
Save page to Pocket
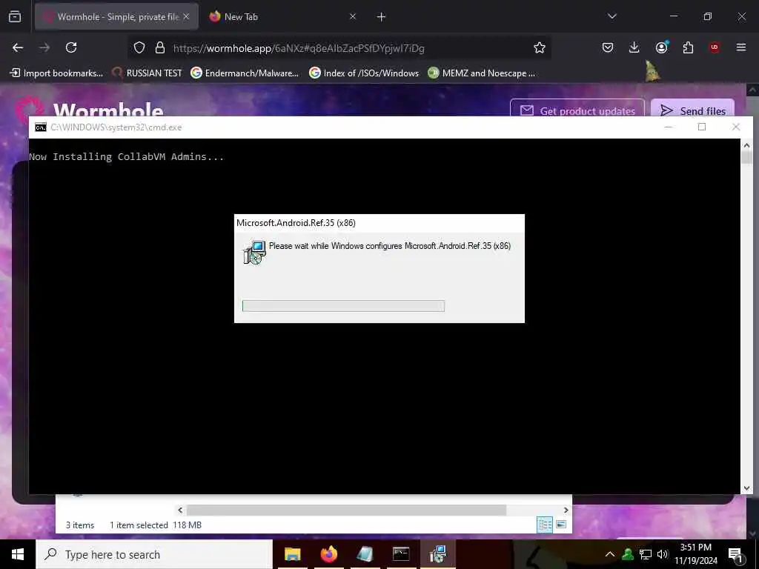[608, 47]
